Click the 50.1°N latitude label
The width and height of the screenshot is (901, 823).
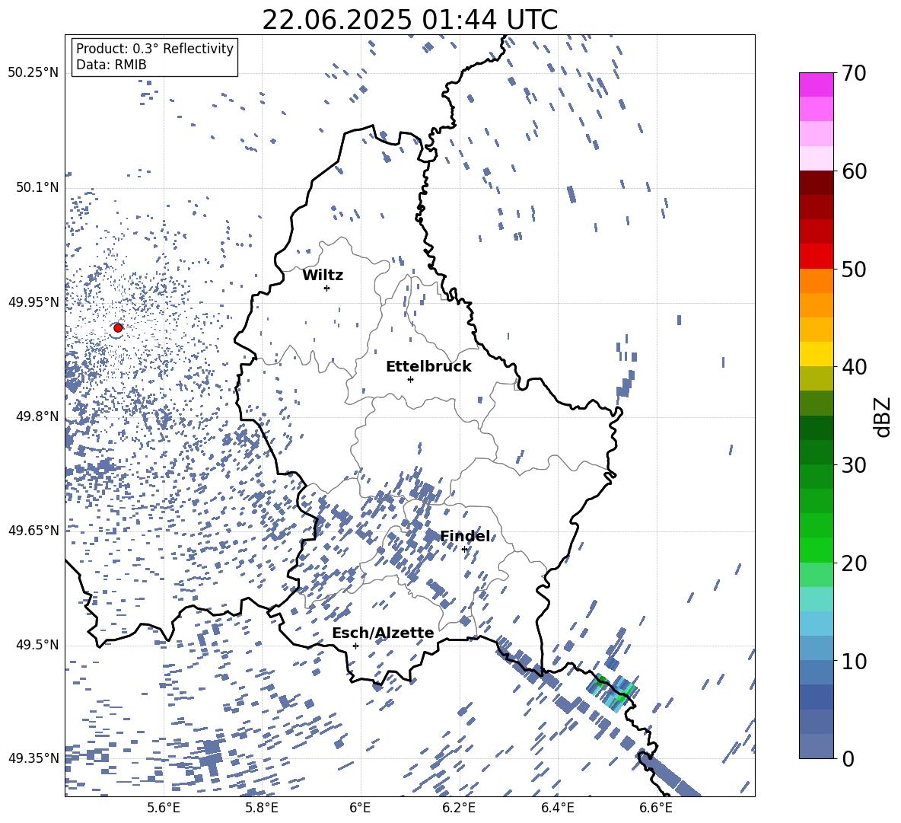point(37,187)
